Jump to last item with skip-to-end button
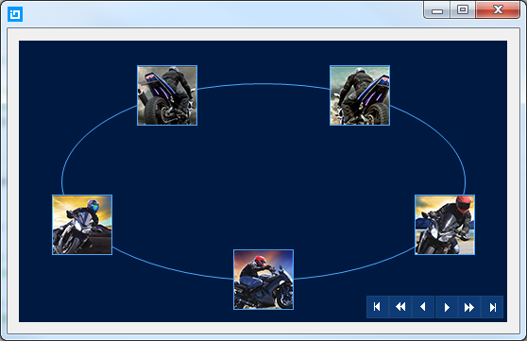527x341 pixels. [492, 307]
